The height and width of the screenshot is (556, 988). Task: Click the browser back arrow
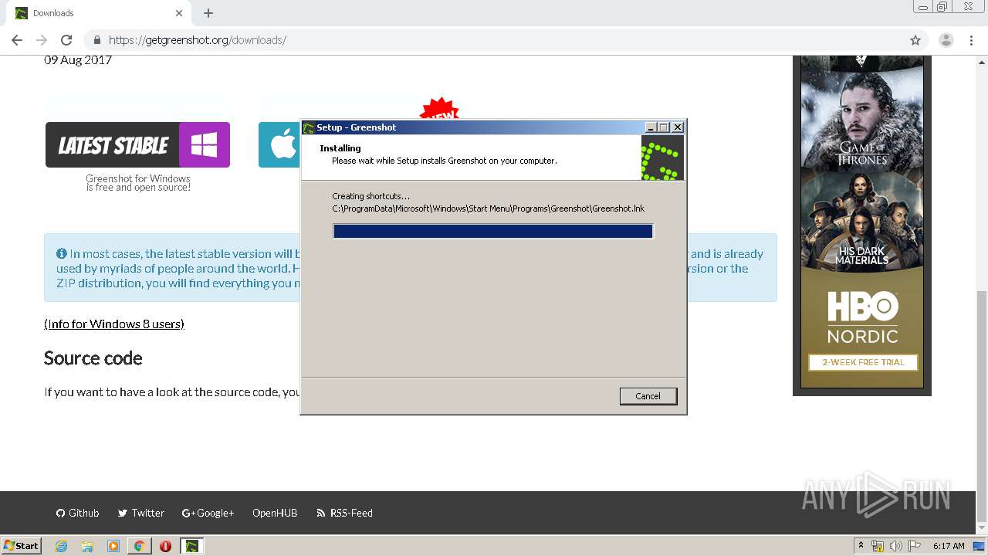point(17,40)
